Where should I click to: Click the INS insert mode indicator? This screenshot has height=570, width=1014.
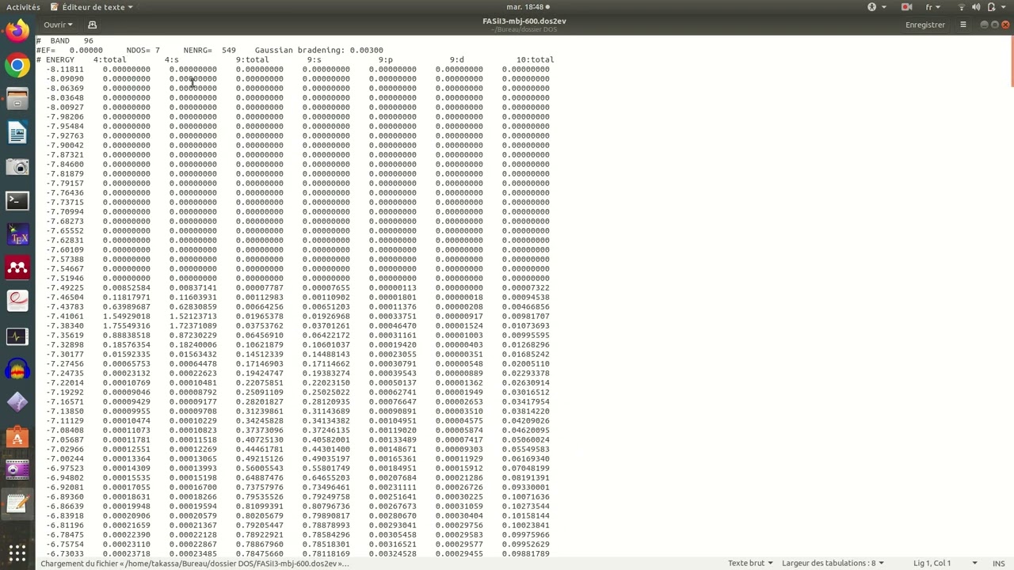tap(998, 563)
